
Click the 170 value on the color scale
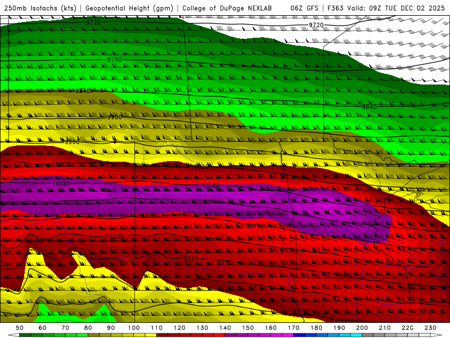pyautogui.click(x=294, y=328)
